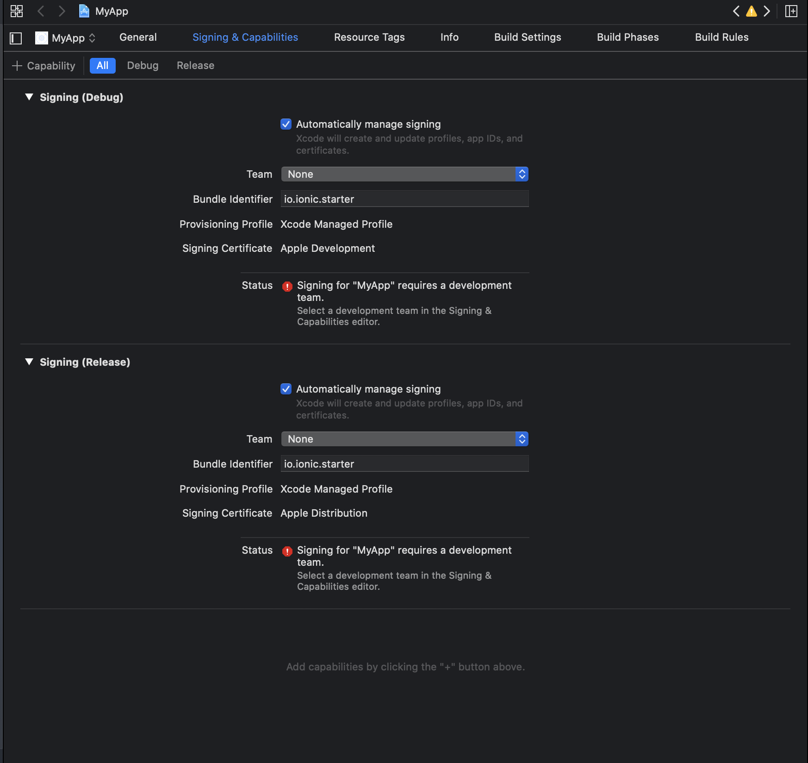
Task: Click the Debug status red error icon
Action: point(287,286)
